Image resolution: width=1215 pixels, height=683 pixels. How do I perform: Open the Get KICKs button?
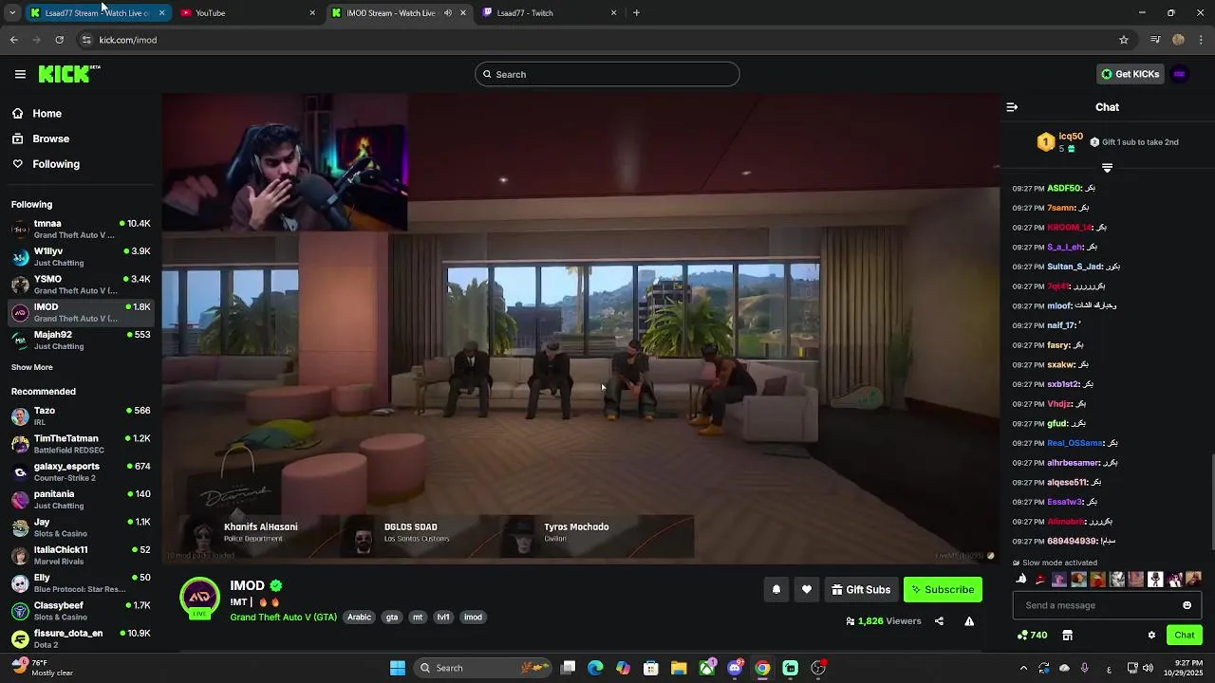click(x=1130, y=74)
